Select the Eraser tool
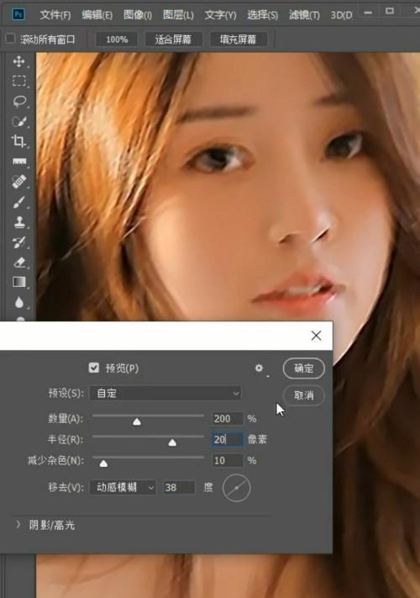Viewport: 420px width, 598px height. (x=19, y=262)
